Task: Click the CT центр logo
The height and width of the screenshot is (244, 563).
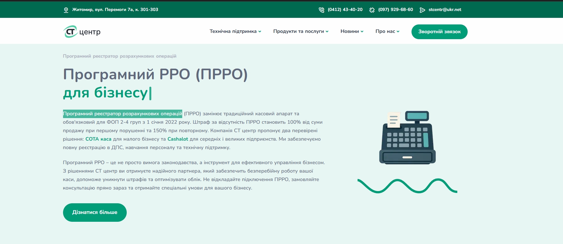Action: pos(82,32)
